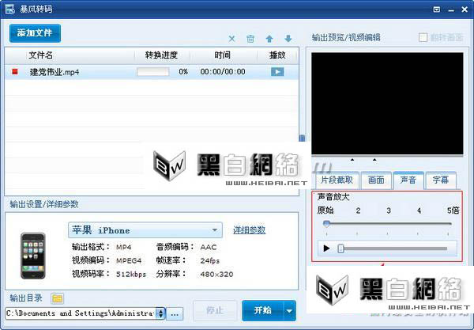Move file up with up arrow icon
The width and height of the screenshot is (474, 330).
269,39
